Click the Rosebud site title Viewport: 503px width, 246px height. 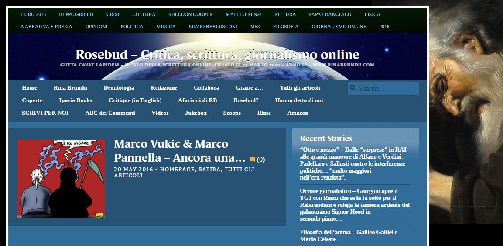point(218,55)
